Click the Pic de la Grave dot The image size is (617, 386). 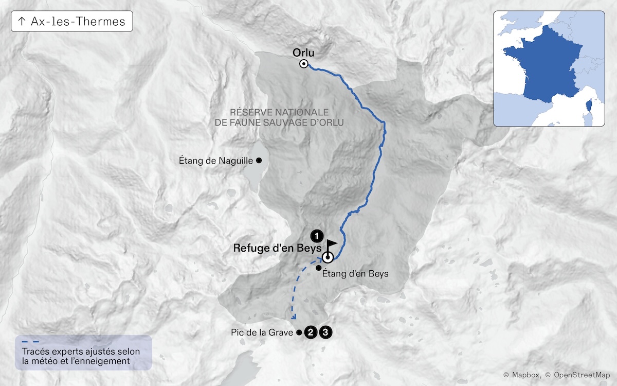pos(299,332)
